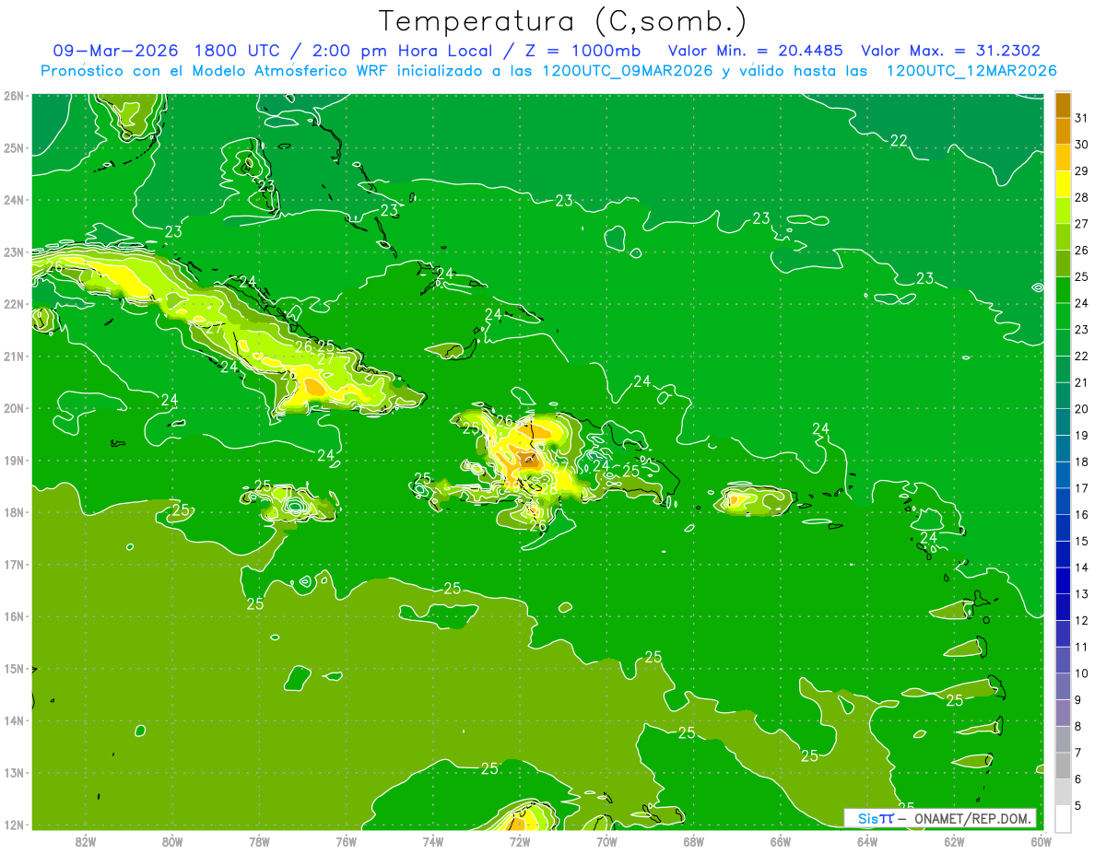The width and height of the screenshot is (1106, 854).
Task: Click the "1800 UTC" time text
Action: click(238, 51)
